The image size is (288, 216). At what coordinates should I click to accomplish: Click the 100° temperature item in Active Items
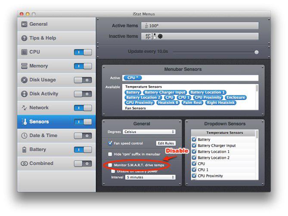[x=152, y=26]
